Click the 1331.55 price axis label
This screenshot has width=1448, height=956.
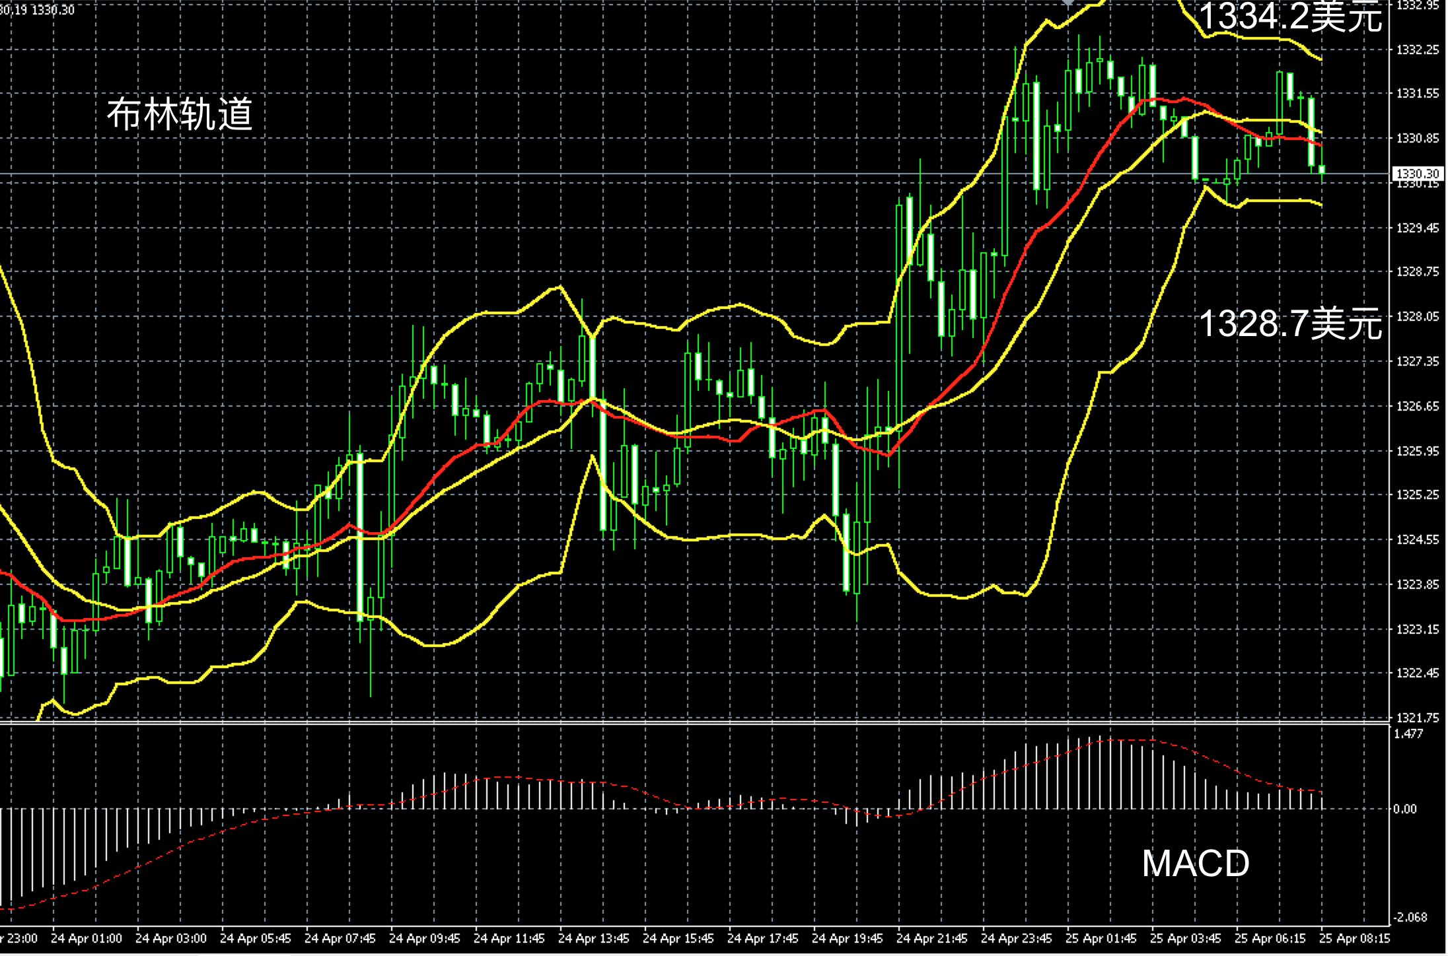[1418, 94]
